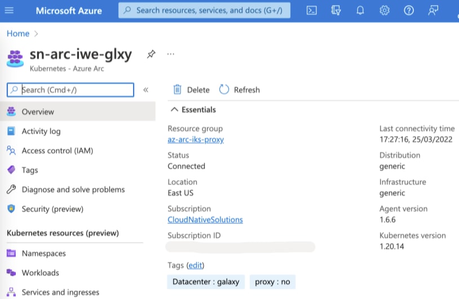Open the feedback icon

pos(433,11)
